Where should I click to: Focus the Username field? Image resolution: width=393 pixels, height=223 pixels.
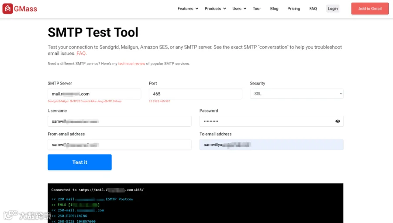tap(120, 121)
